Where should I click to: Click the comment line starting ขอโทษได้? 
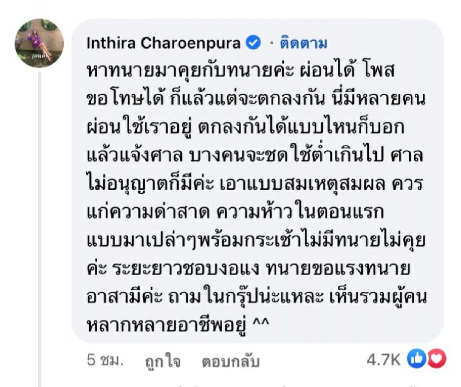(x=256, y=98)
